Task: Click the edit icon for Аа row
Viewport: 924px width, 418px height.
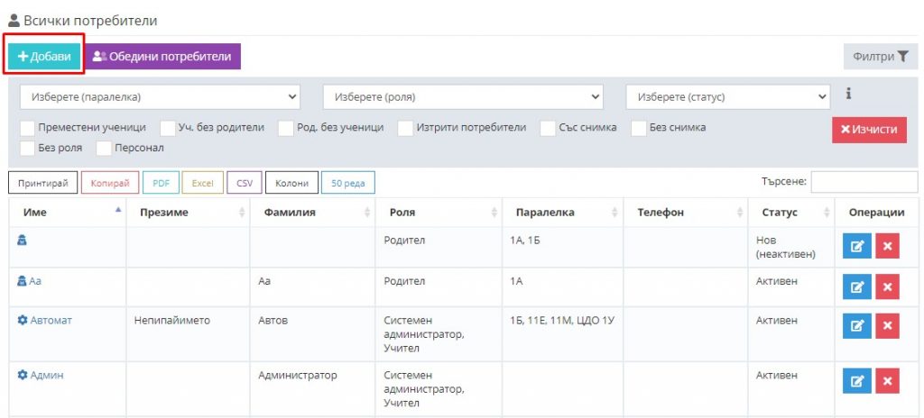Action: pyautogui.click(x=856, y=286)
